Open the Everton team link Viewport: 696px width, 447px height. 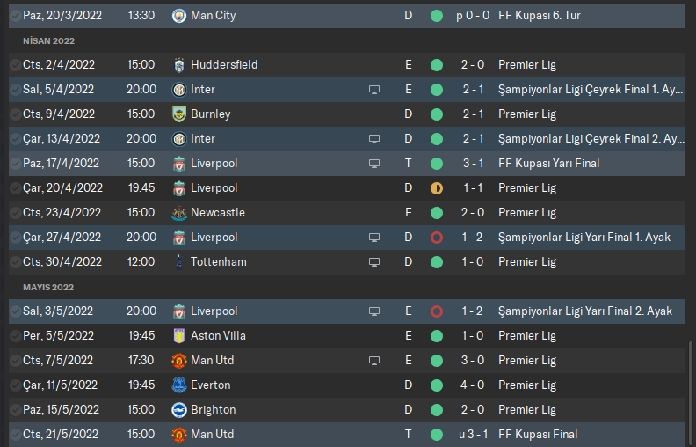click(x=211, y=385)
